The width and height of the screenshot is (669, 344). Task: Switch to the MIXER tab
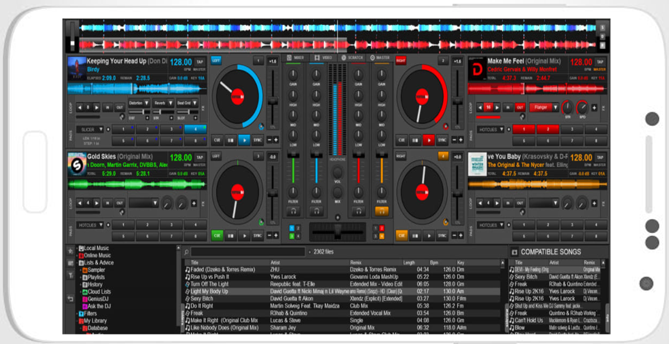tap(296, 57)
